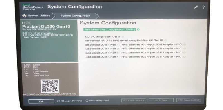Click F12: Save and Exit button
This screenshot has height=110, width=223.
click(x=189, y=100)
